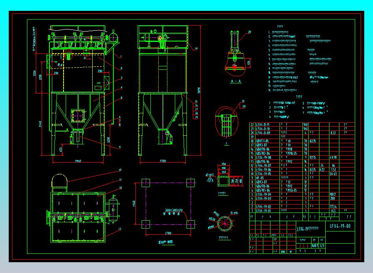Select part code LFX4-8-09 in the parts list
Screen dimensions: 373x273
pos(263,133)
